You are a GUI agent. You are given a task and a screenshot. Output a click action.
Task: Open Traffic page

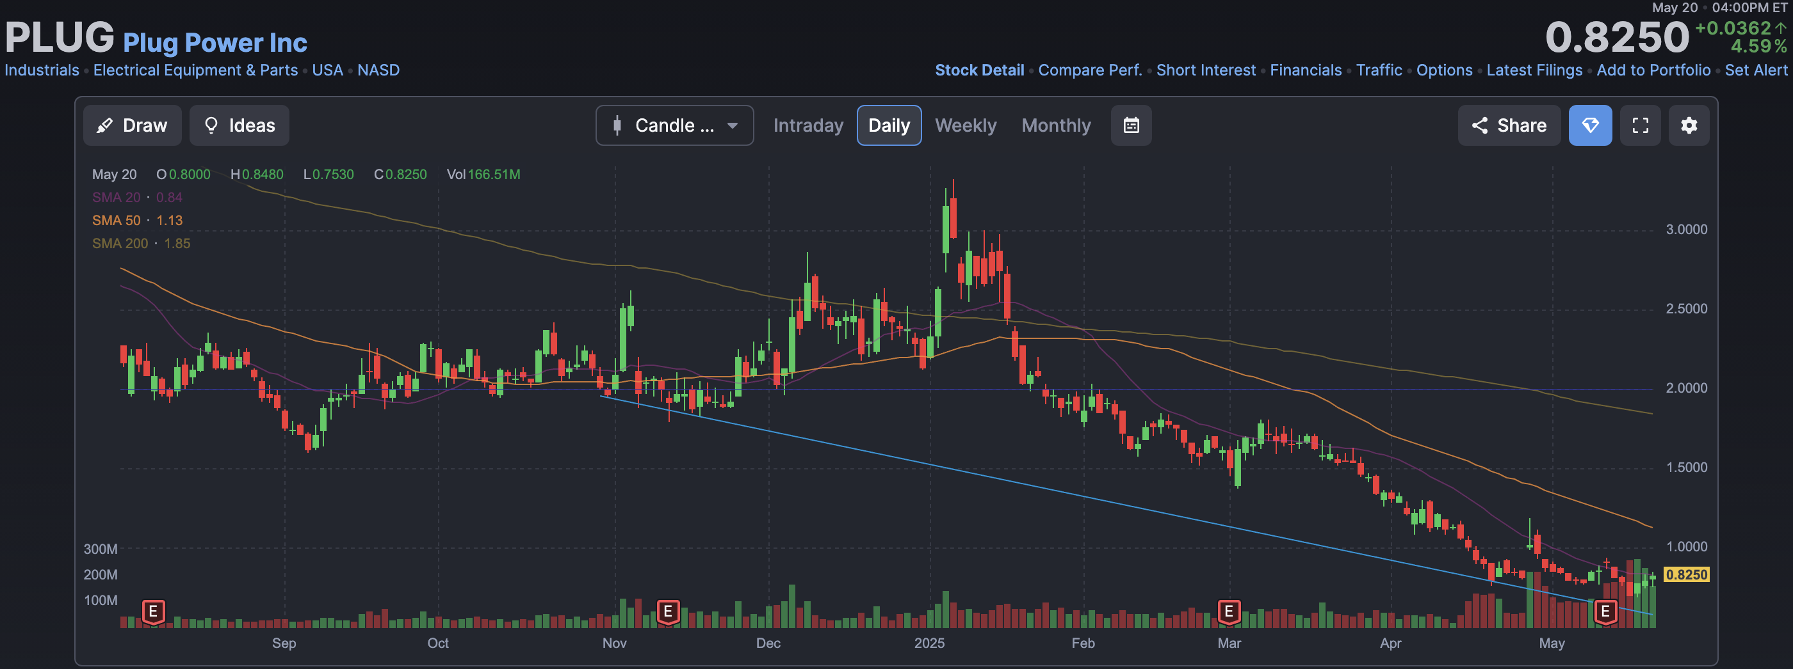pyautogui.click(x=1379, y=70)
